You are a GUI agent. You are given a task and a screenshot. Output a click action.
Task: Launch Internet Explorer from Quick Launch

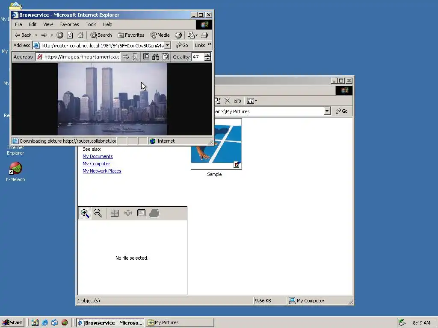(44, 323)
